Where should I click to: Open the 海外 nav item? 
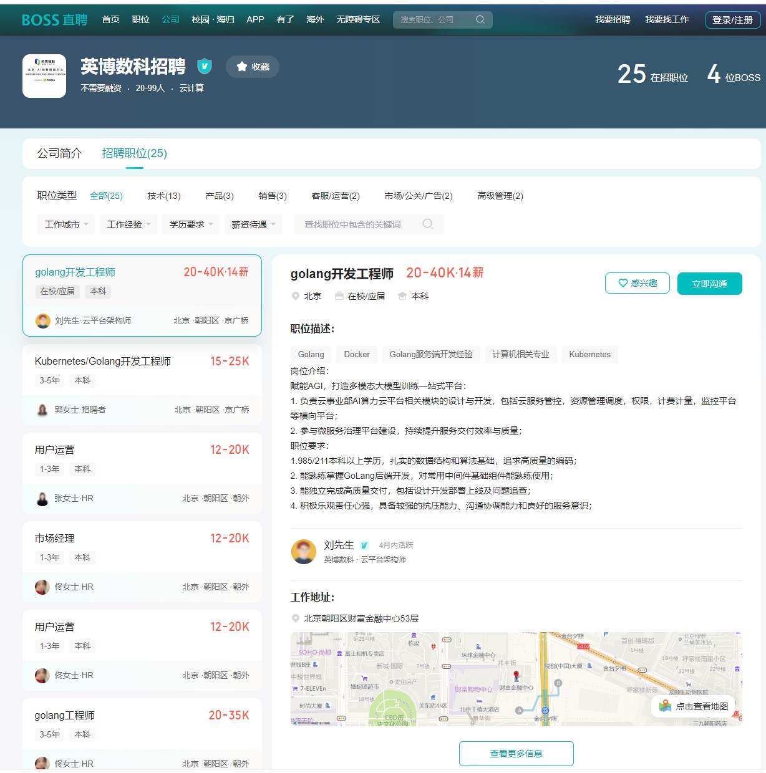(x=315, y=20)
